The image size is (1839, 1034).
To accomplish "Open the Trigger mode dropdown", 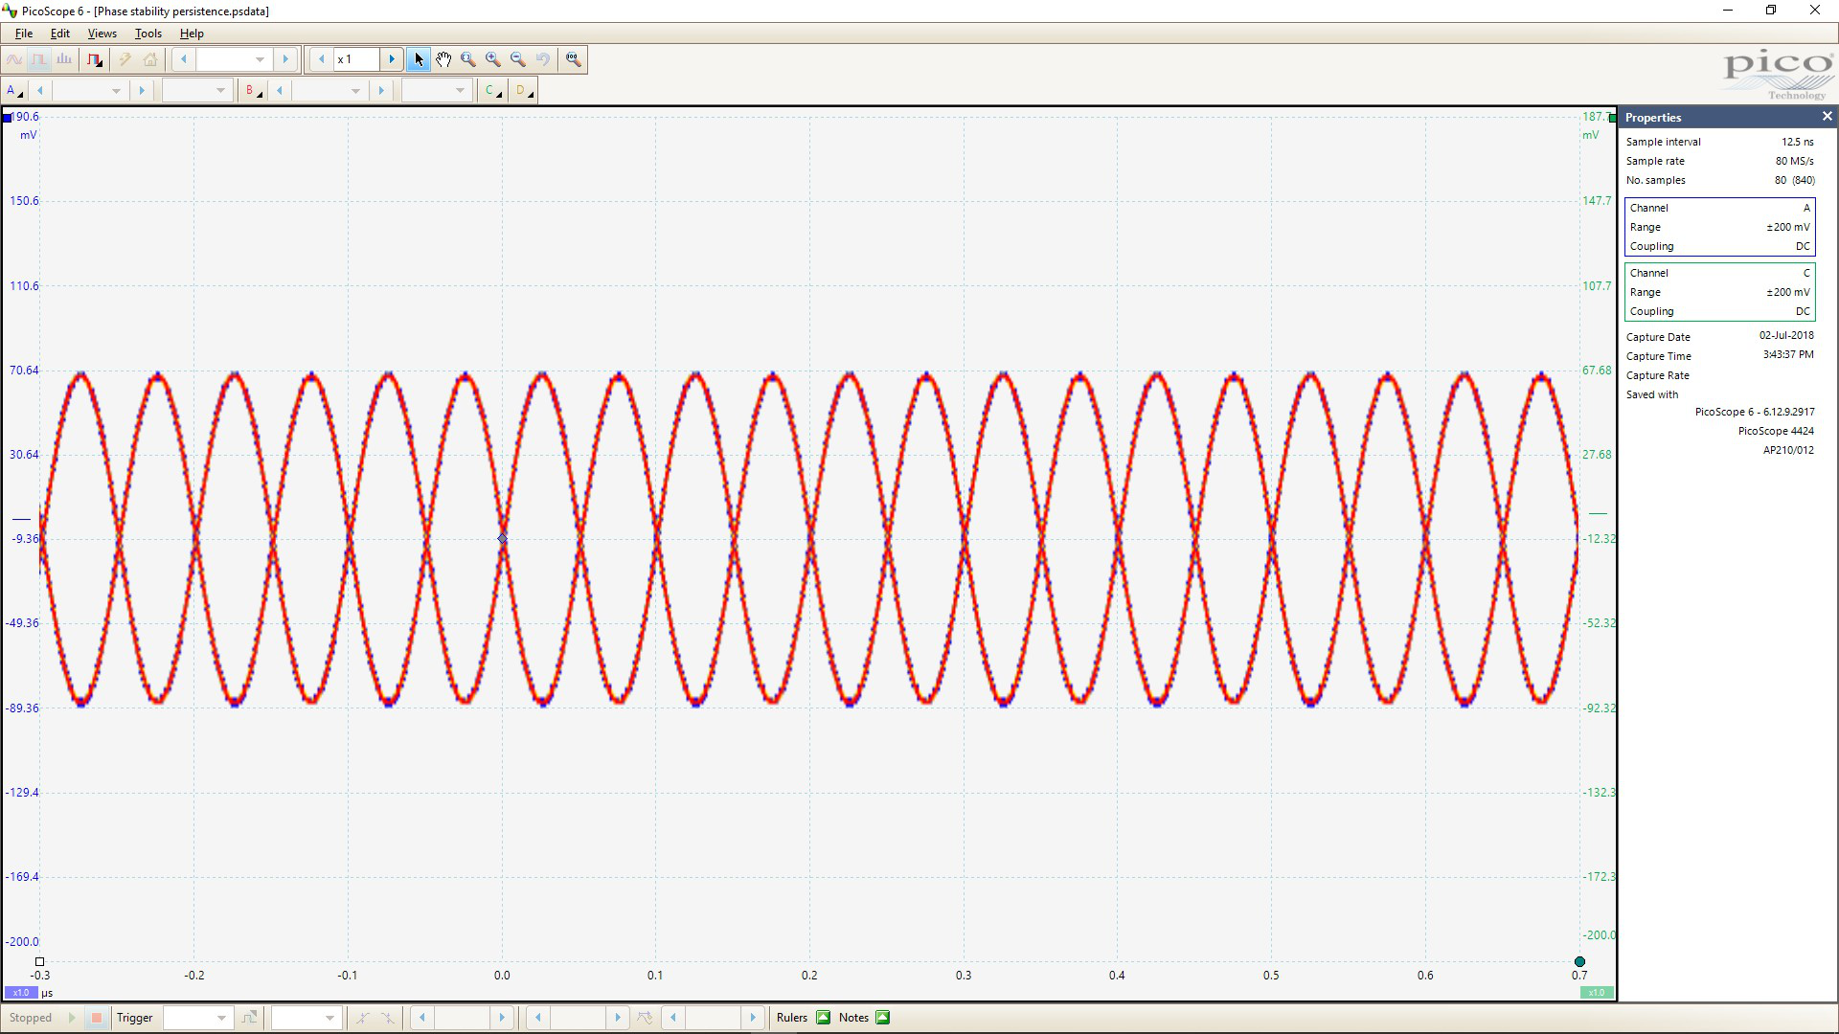I will [x=198, y=1018].
